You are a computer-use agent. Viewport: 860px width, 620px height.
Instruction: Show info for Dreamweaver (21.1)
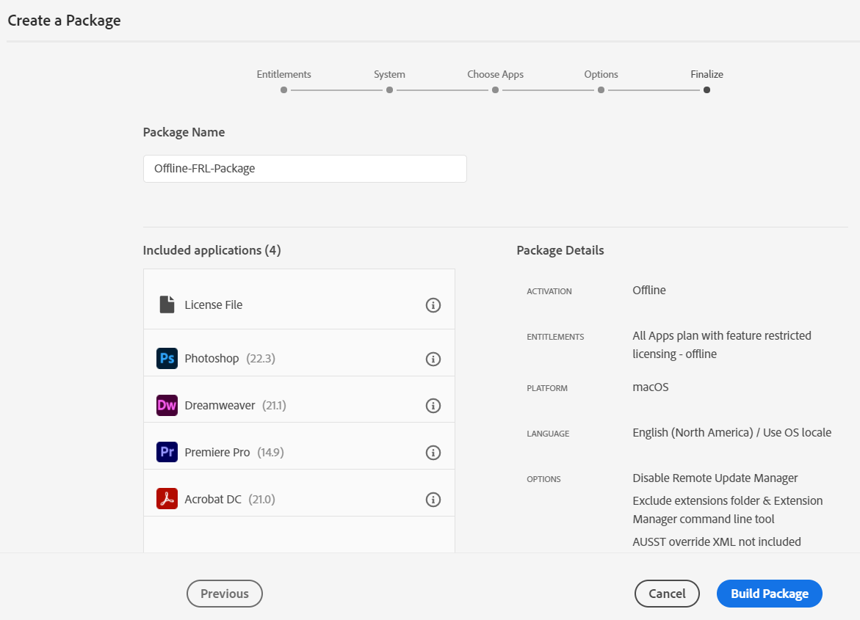point(433,406)
